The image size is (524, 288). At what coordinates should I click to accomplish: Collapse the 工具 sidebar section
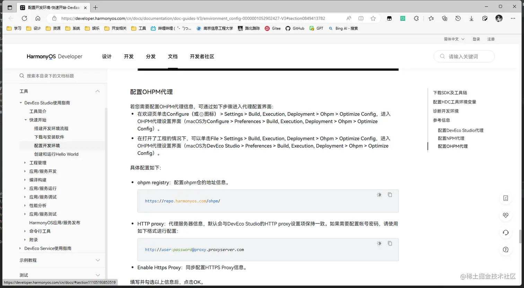click(x=97, y=91)
